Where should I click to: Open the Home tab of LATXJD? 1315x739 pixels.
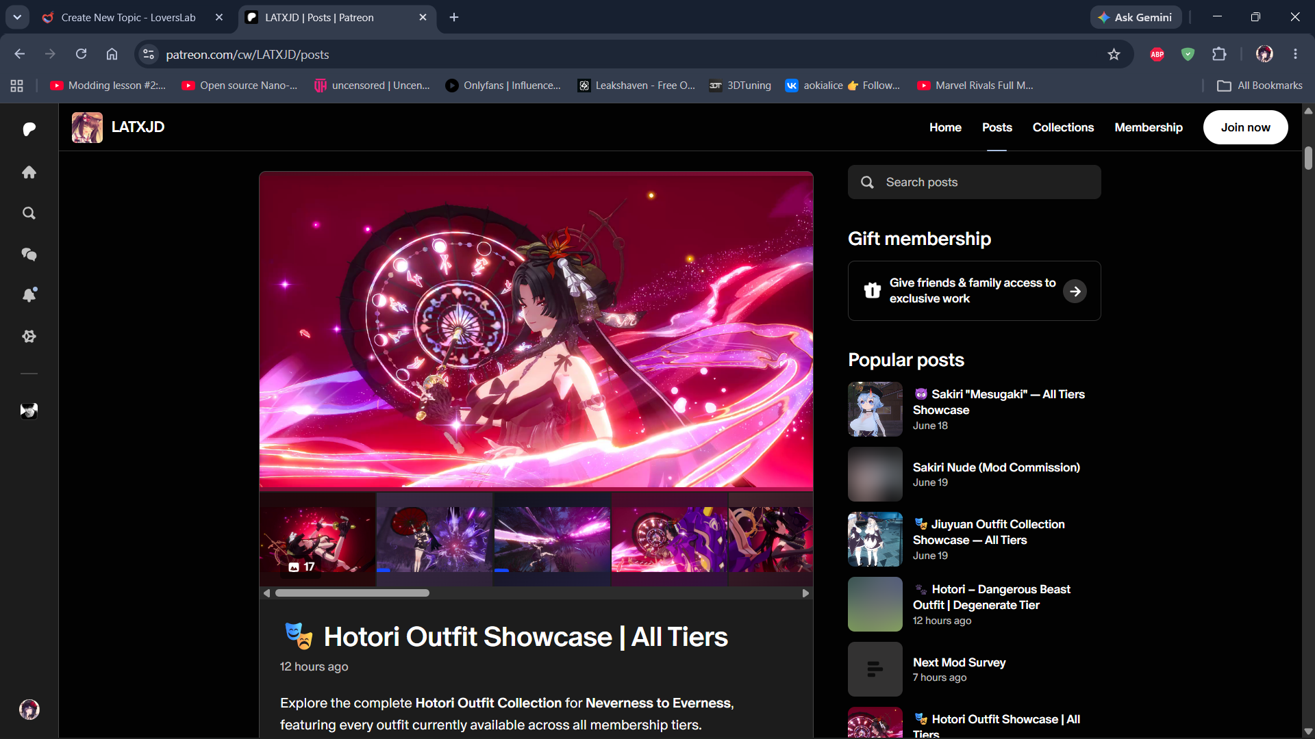click(x=945, y=127)
